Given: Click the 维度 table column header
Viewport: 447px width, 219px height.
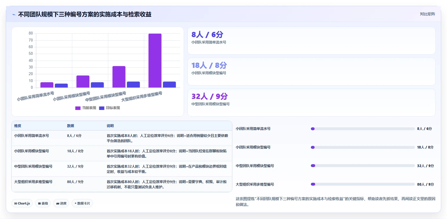Looking at the screenshot, I should pos(18,126).
